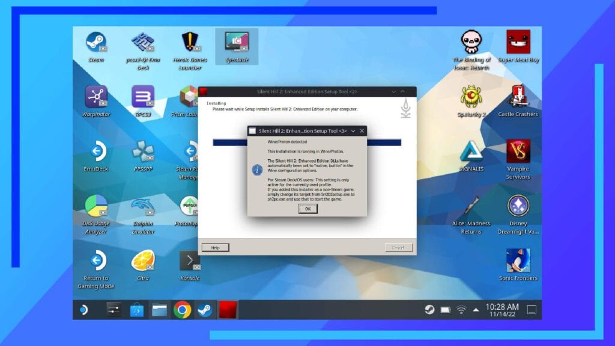Screen dimensions: 615x346
Task: Open the Steam desktop shortcut
Action: (x=96, y=43)
